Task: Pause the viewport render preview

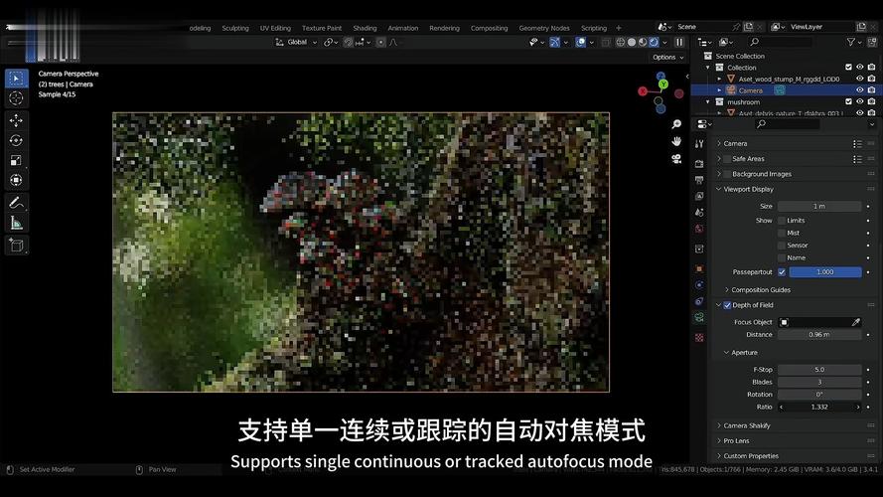Action: coord(679,43)
